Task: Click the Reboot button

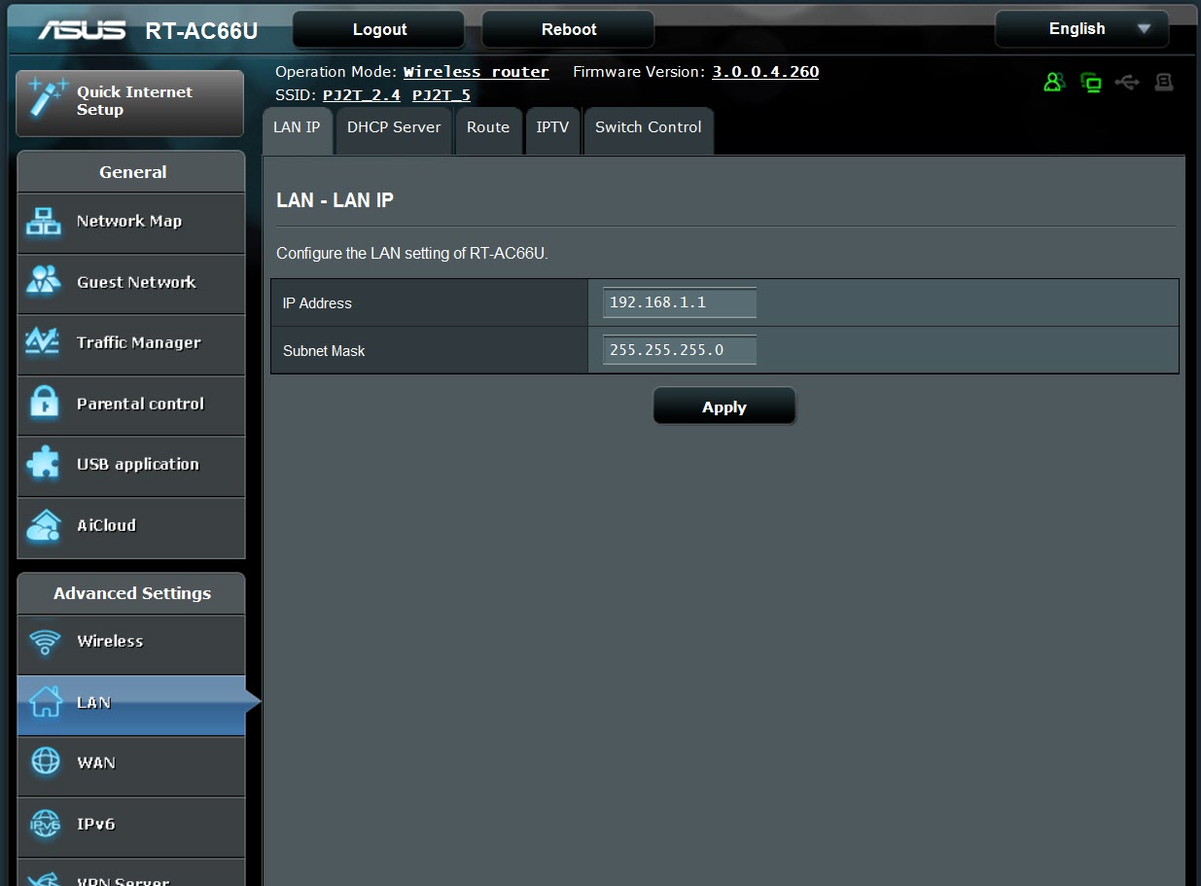Action: [569, 29]
